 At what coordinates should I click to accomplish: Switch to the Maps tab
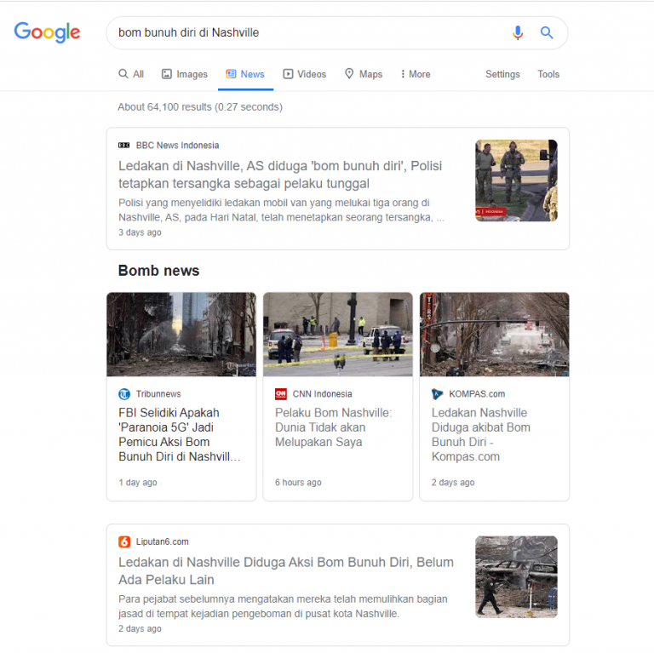(x=364, y=74)
